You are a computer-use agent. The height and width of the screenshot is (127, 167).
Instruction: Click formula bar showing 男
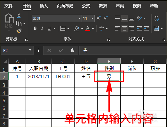(x=123, y=50)
